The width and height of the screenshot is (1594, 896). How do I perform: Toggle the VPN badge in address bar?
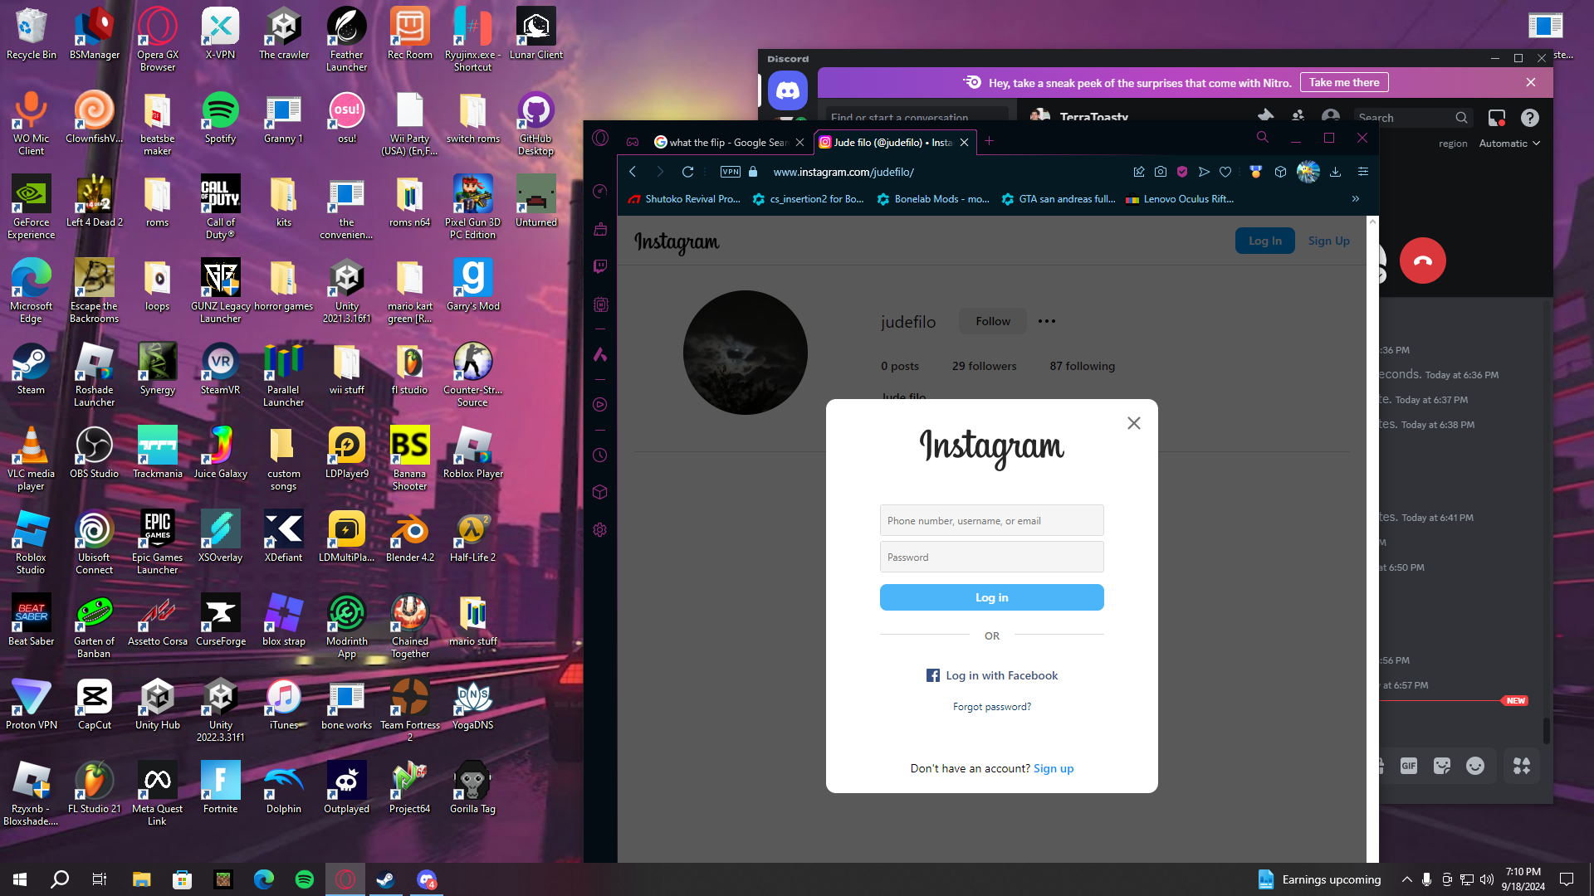pos(730,172)
